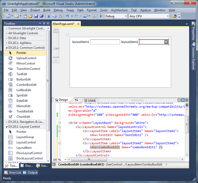Open the Output panel

pos(30,173)
